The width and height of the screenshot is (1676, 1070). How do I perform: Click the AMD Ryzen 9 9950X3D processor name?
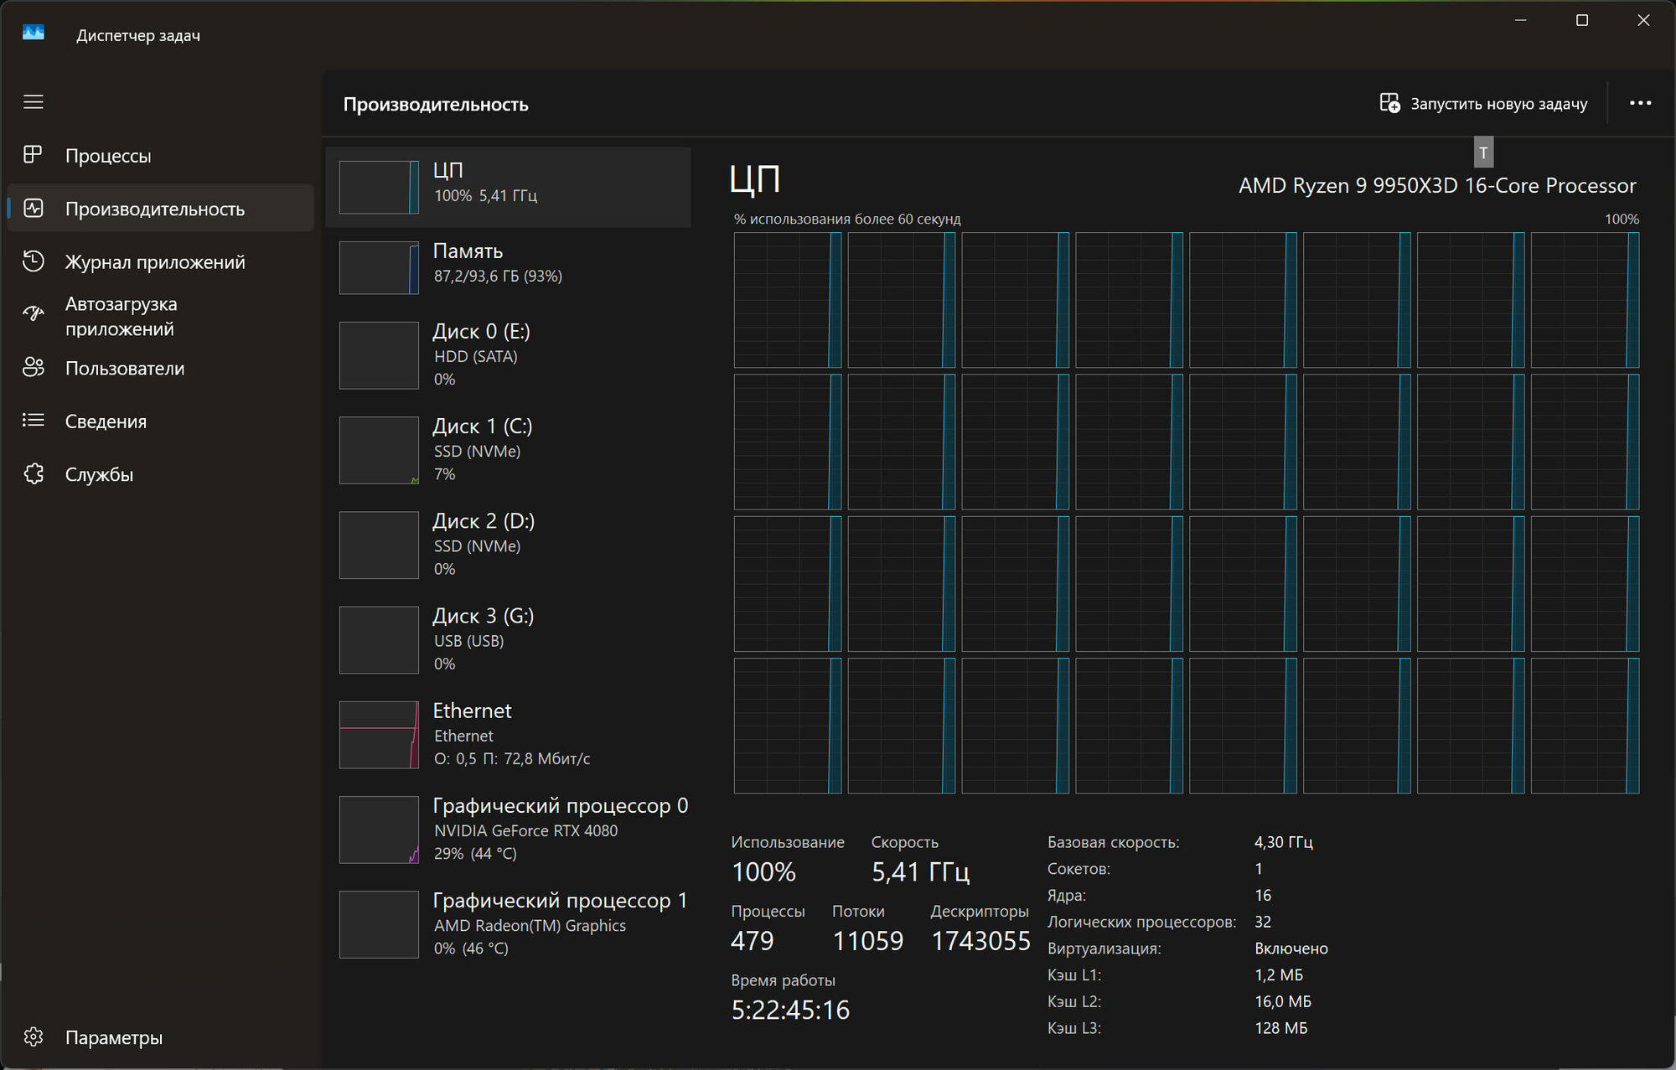tap(1437, 185)
